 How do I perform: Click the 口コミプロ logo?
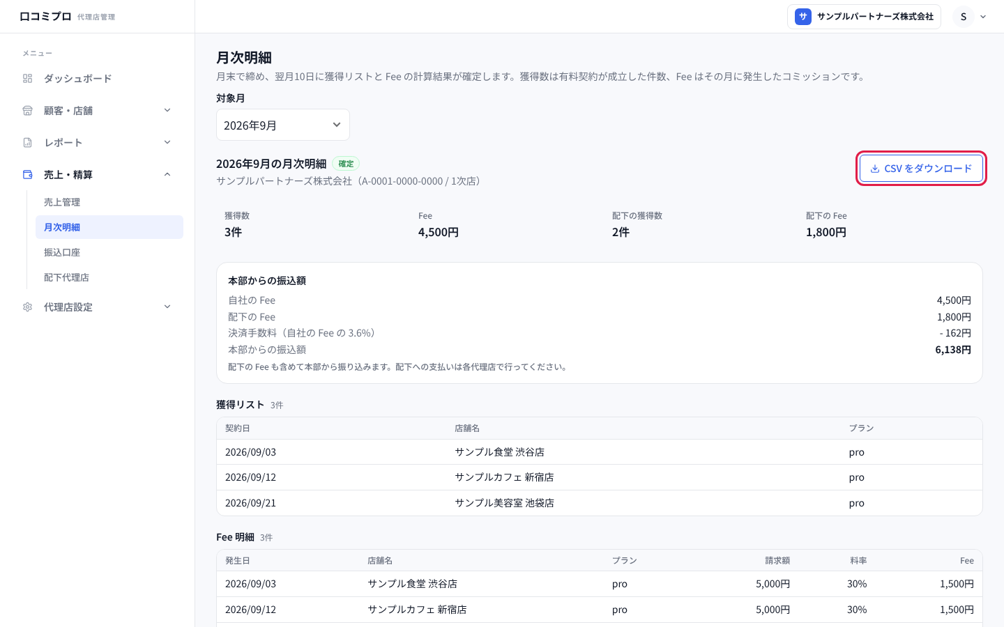45,16
